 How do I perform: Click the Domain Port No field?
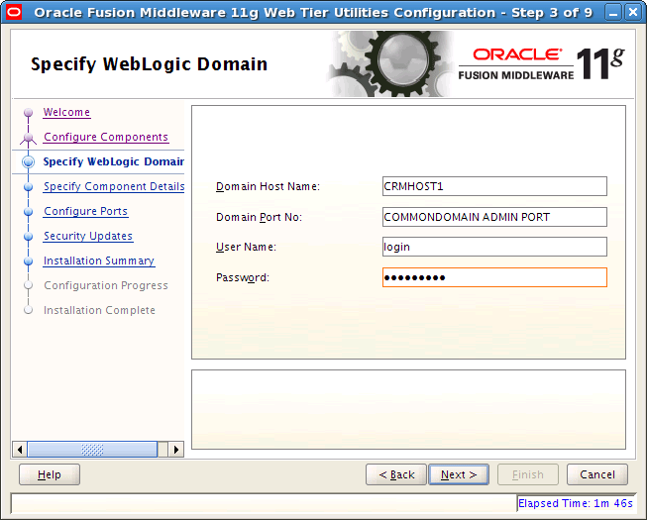click(x=494, y=217)
